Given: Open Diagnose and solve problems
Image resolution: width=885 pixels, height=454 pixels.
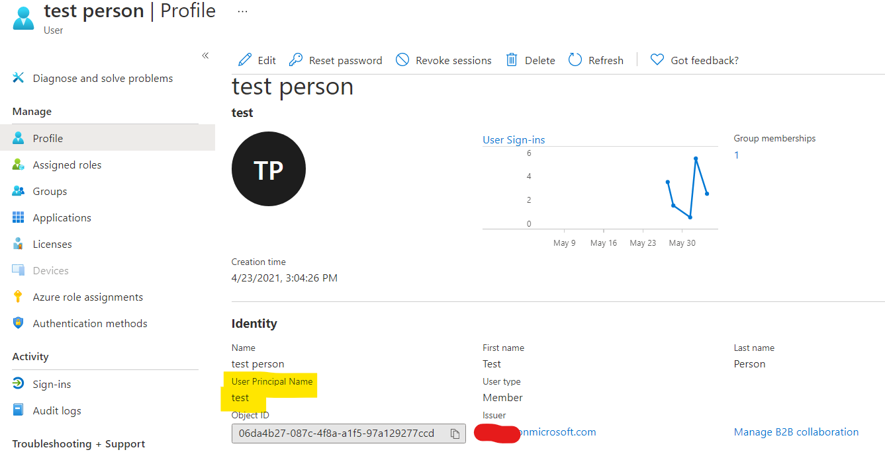Looking at the screenshot, I should coord(103,78).
